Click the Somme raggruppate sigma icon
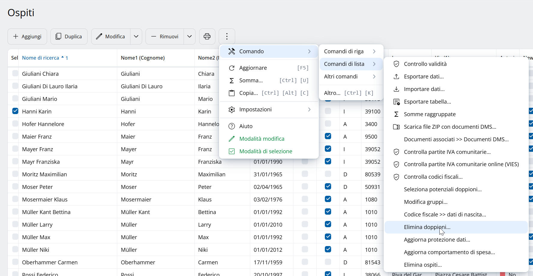Viewport: 533px width, 276px height. pos(396,114)
